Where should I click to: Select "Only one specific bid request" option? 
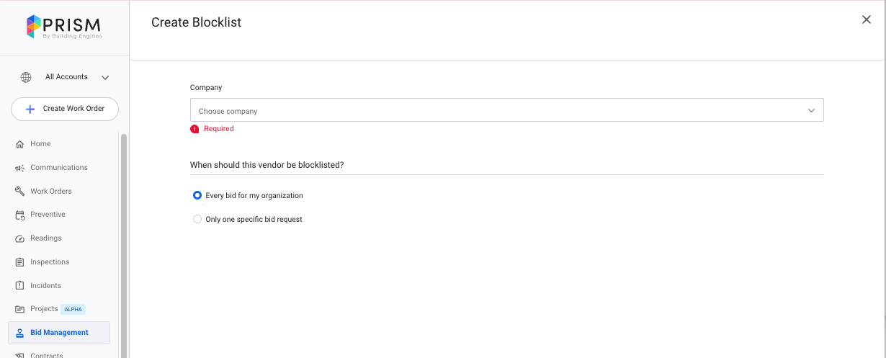pos(197,219)
